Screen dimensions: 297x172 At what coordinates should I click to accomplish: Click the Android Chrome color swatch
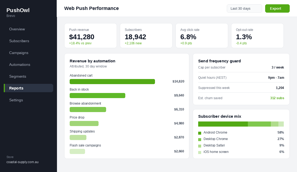click(200, 133)
